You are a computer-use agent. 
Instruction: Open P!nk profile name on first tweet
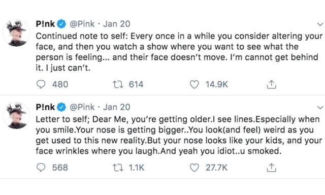(45, 24)
